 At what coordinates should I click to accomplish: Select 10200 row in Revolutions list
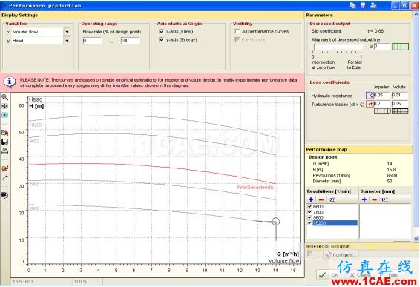(x=335, y=222)
